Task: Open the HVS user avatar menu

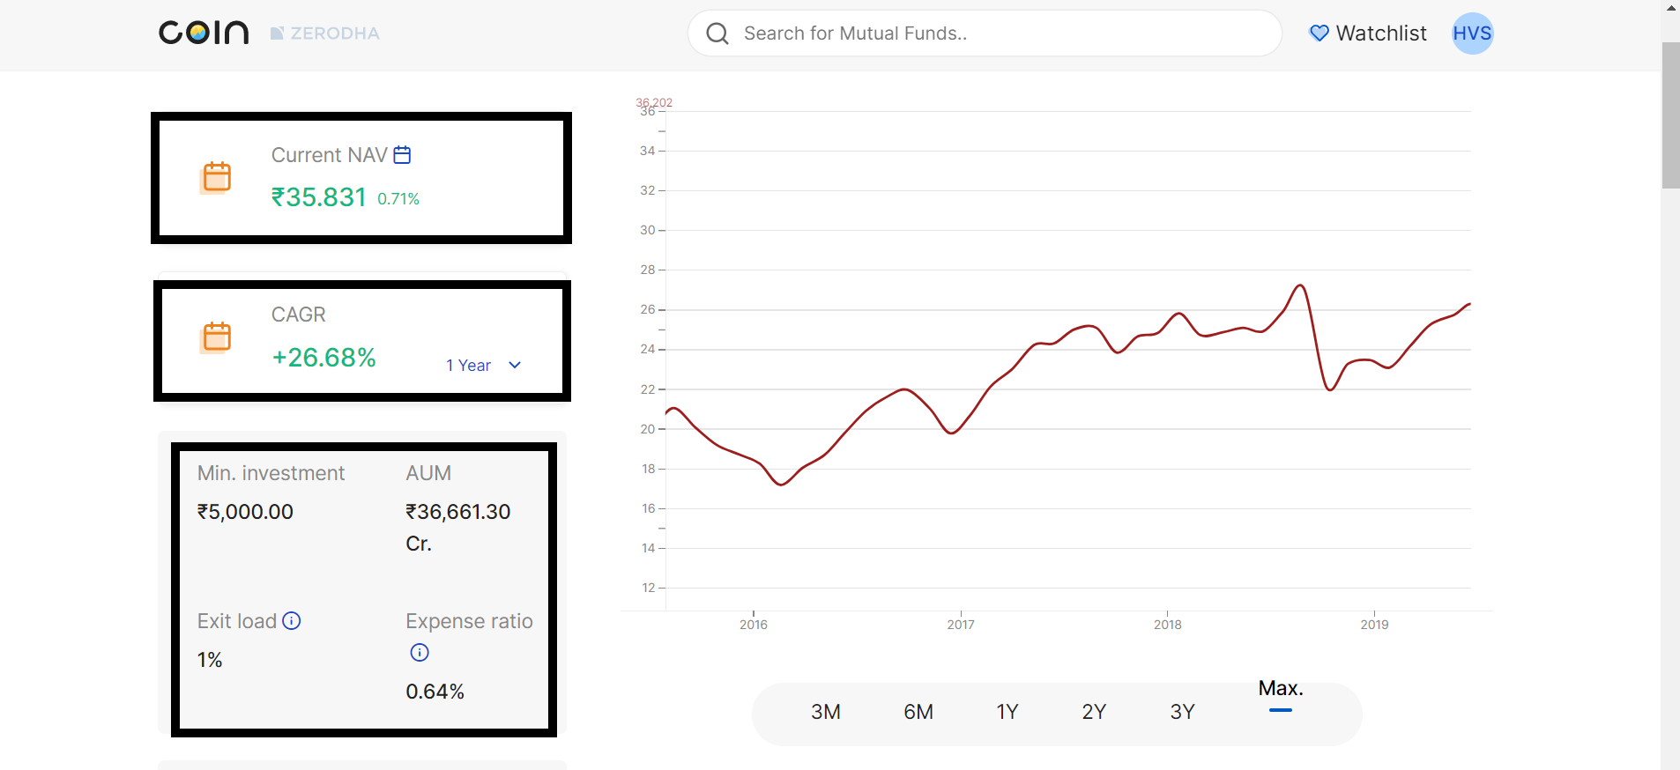Action: pos(1472,33)
